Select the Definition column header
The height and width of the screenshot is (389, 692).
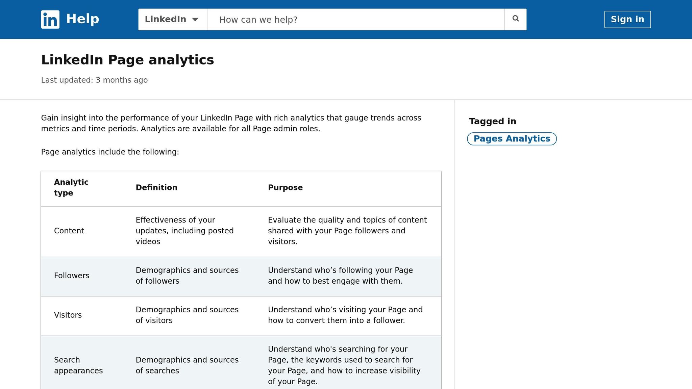point(156,187)
